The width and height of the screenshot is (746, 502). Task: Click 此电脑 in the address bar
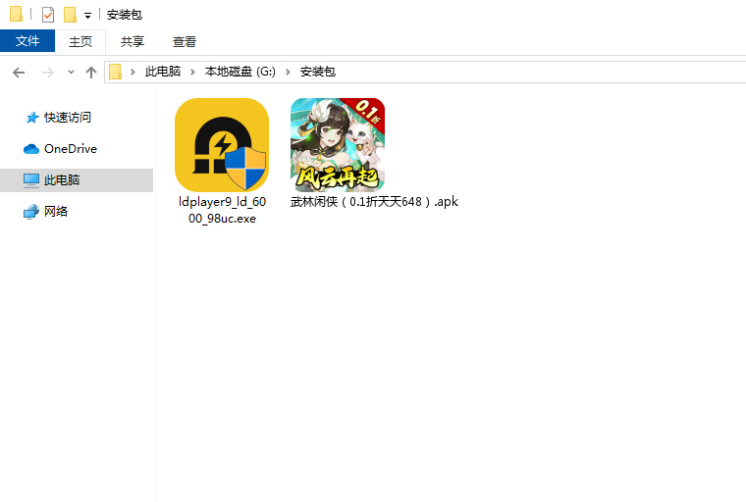[162, 72]
